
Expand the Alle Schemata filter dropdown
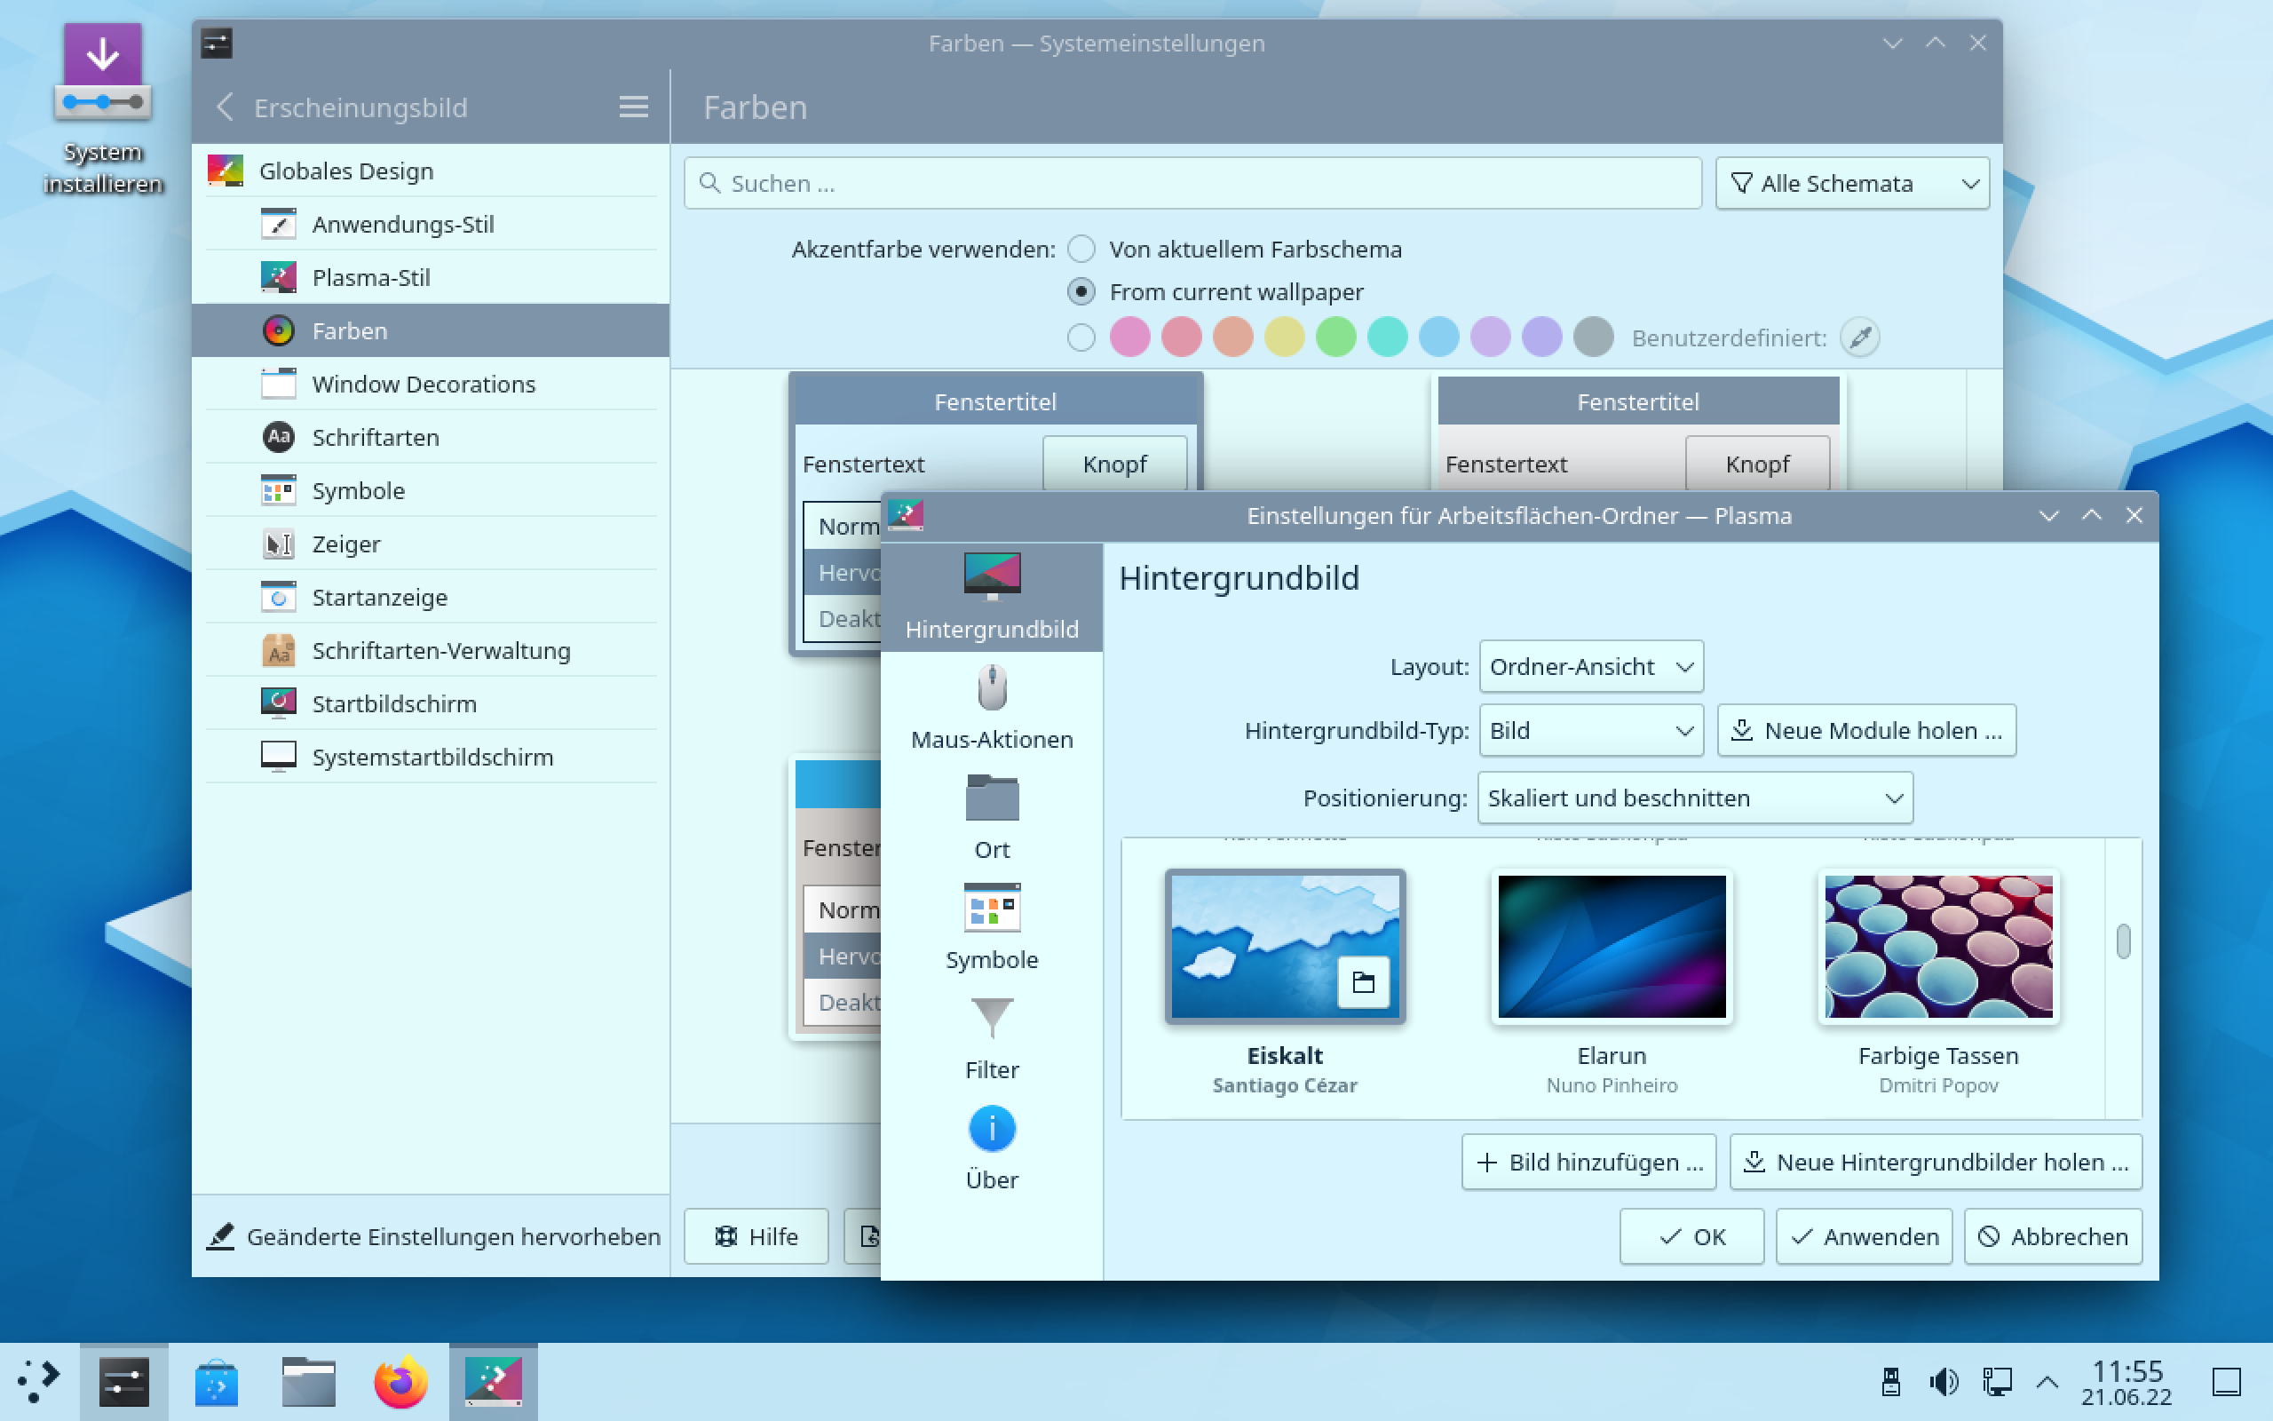click(1851, 183)
